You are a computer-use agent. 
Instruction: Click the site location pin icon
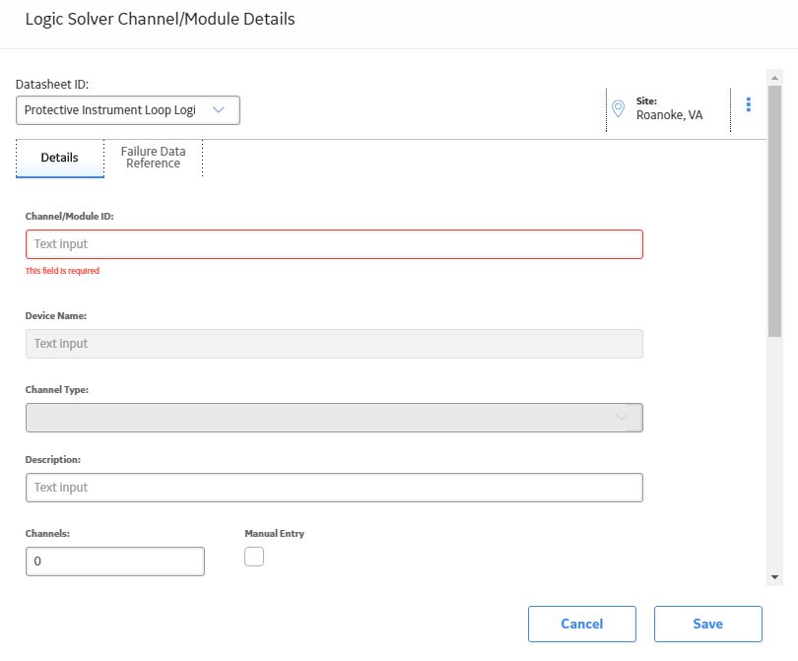618,108
